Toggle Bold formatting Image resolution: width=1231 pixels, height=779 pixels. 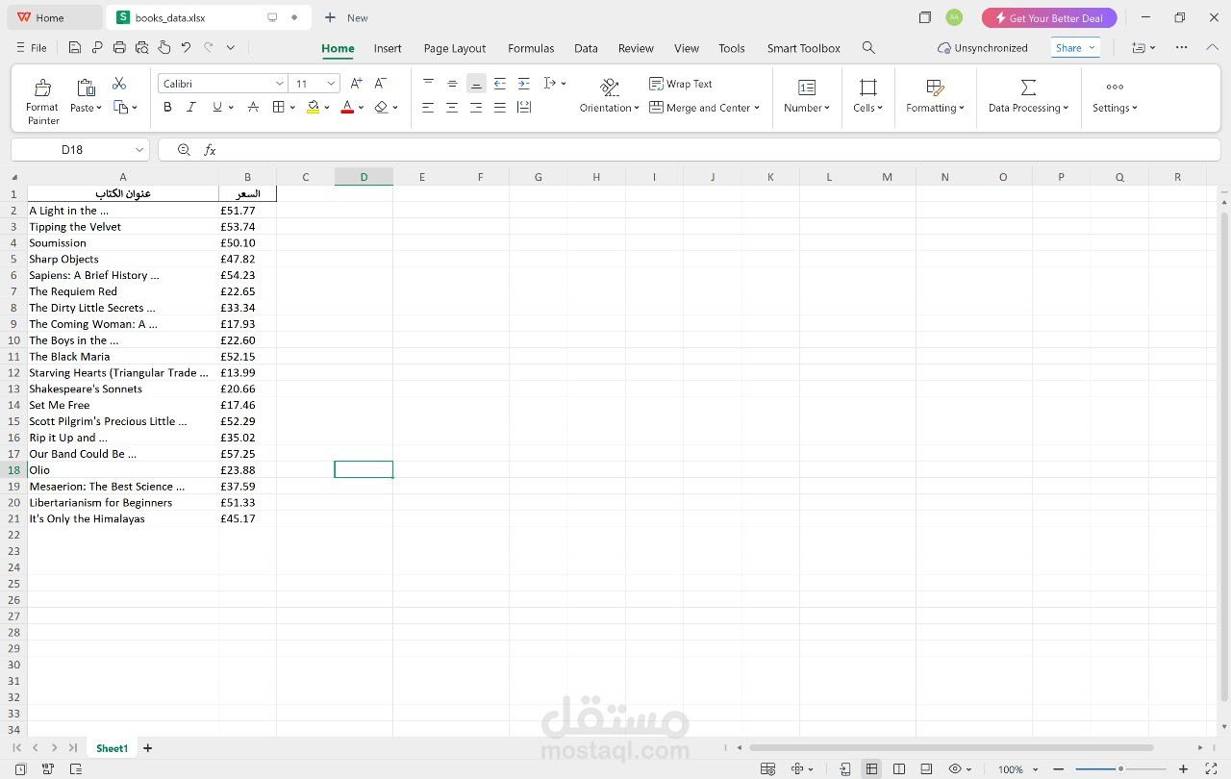pyautogui.click(x=167, y=108)
